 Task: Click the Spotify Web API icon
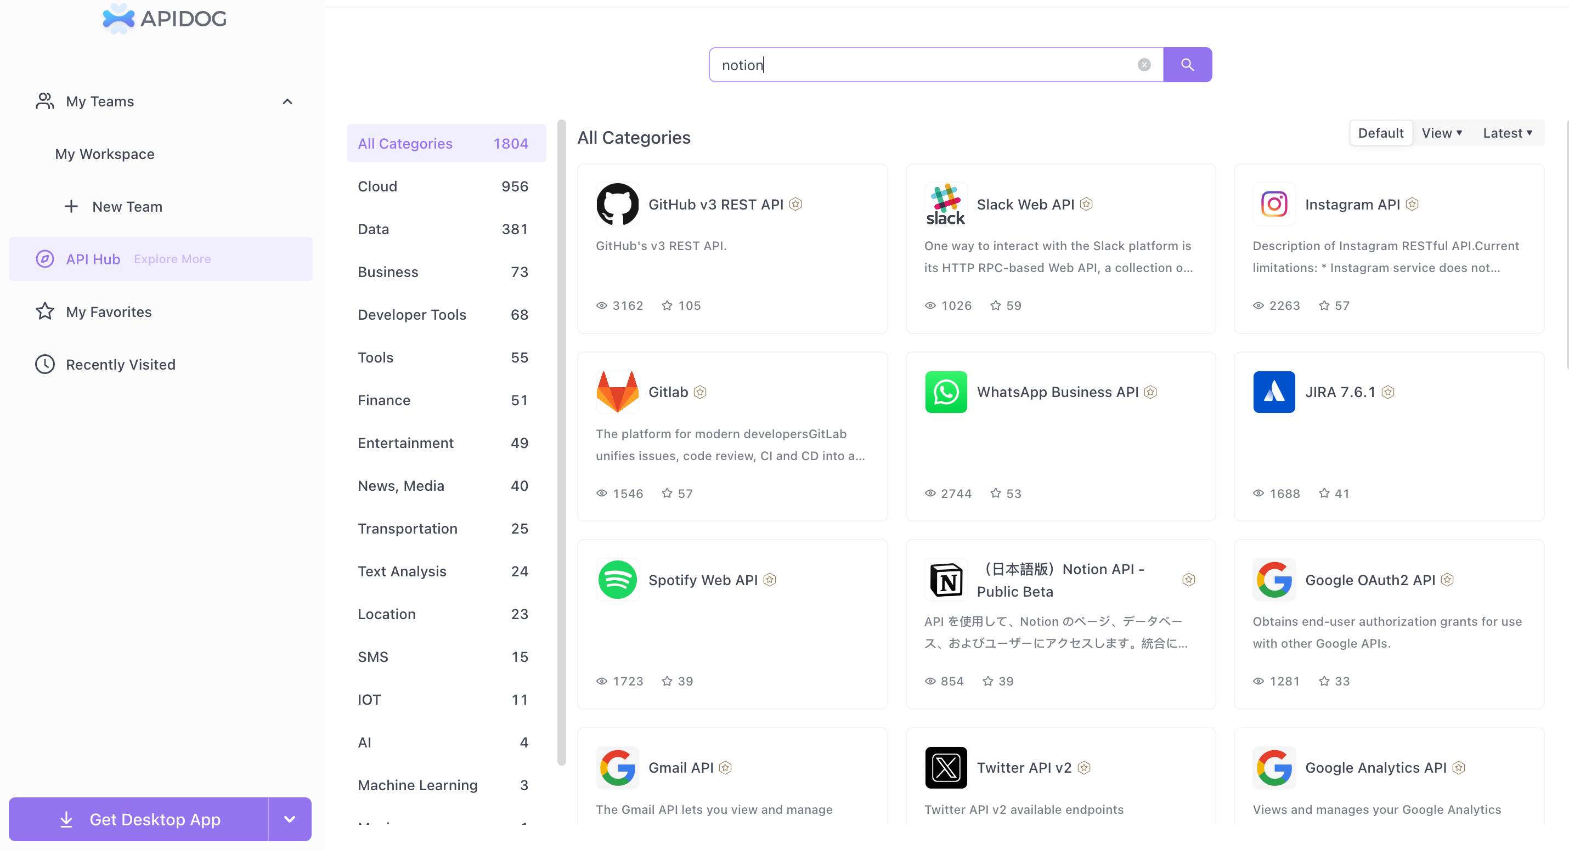point(619,580)
